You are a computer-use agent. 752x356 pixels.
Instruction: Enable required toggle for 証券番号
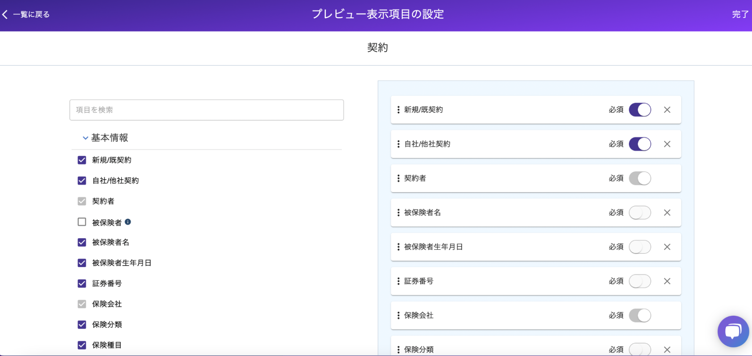pos(640,281)
